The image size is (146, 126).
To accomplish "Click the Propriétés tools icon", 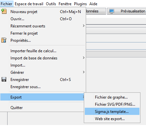I will pos(4,40).
